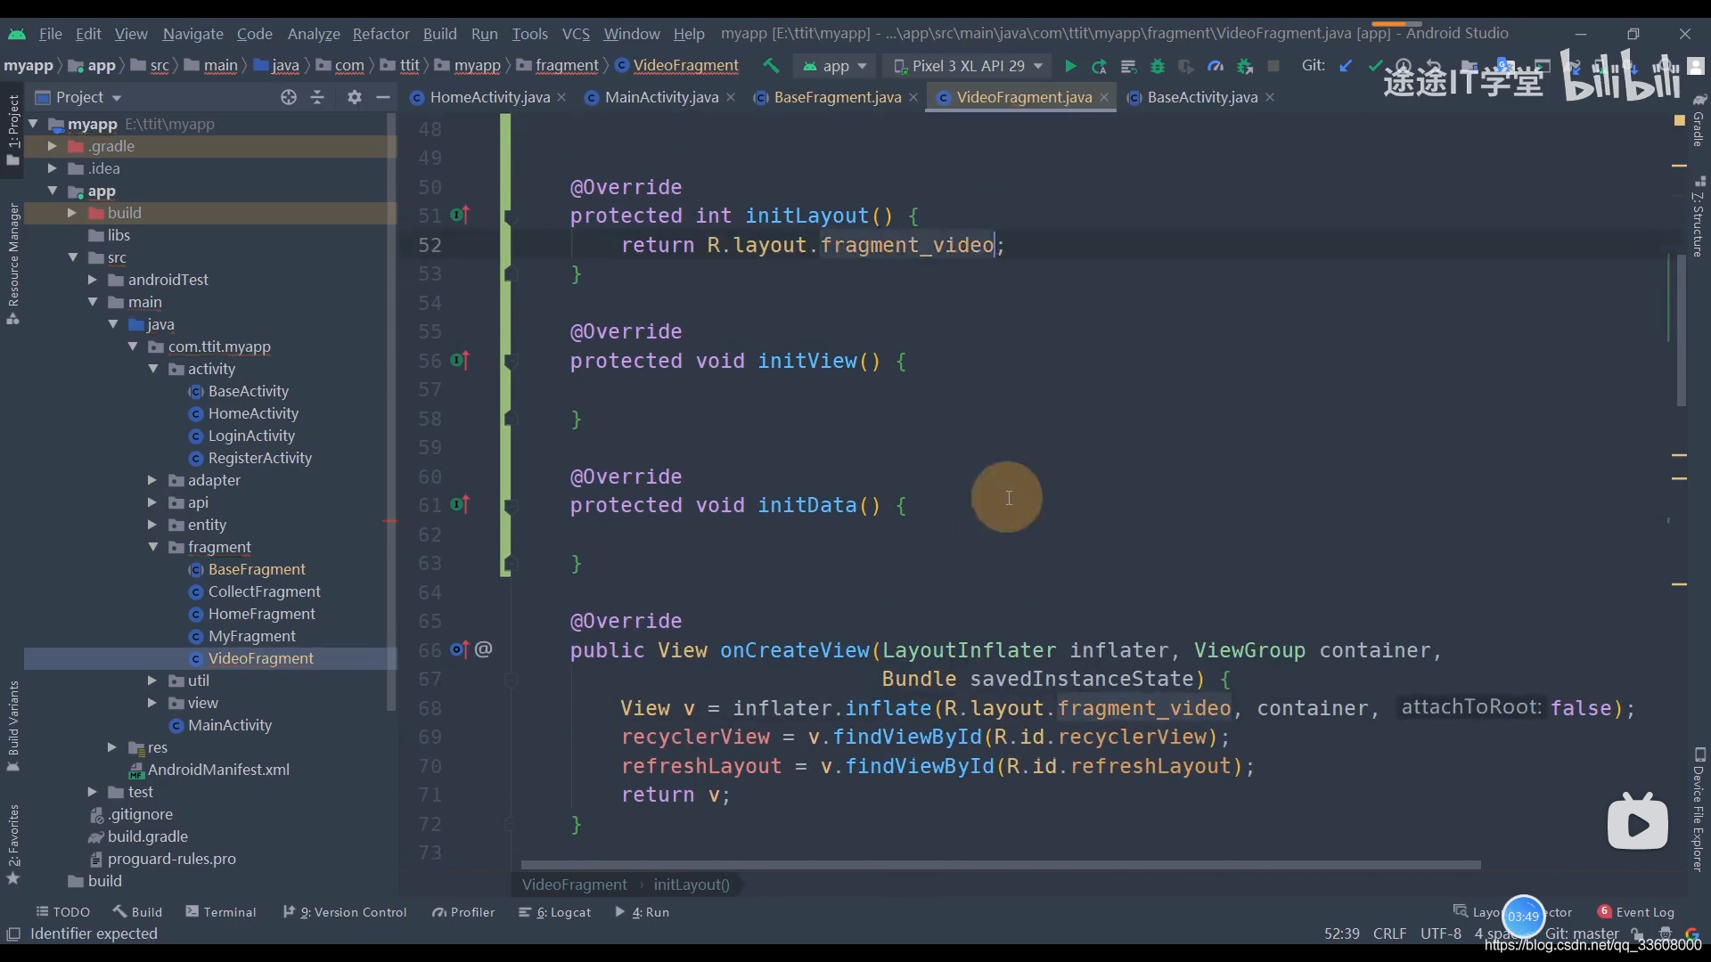This screenshot has width=1711, height=962.
Task: Run the app with green play button
Action: [x=1070, y=66]
